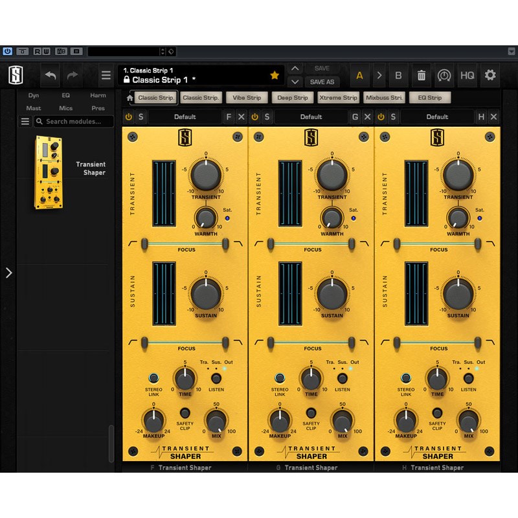This screenshot has height=518, width=518.
Task: Click the host A/B compare button
Action: [61, 51]
